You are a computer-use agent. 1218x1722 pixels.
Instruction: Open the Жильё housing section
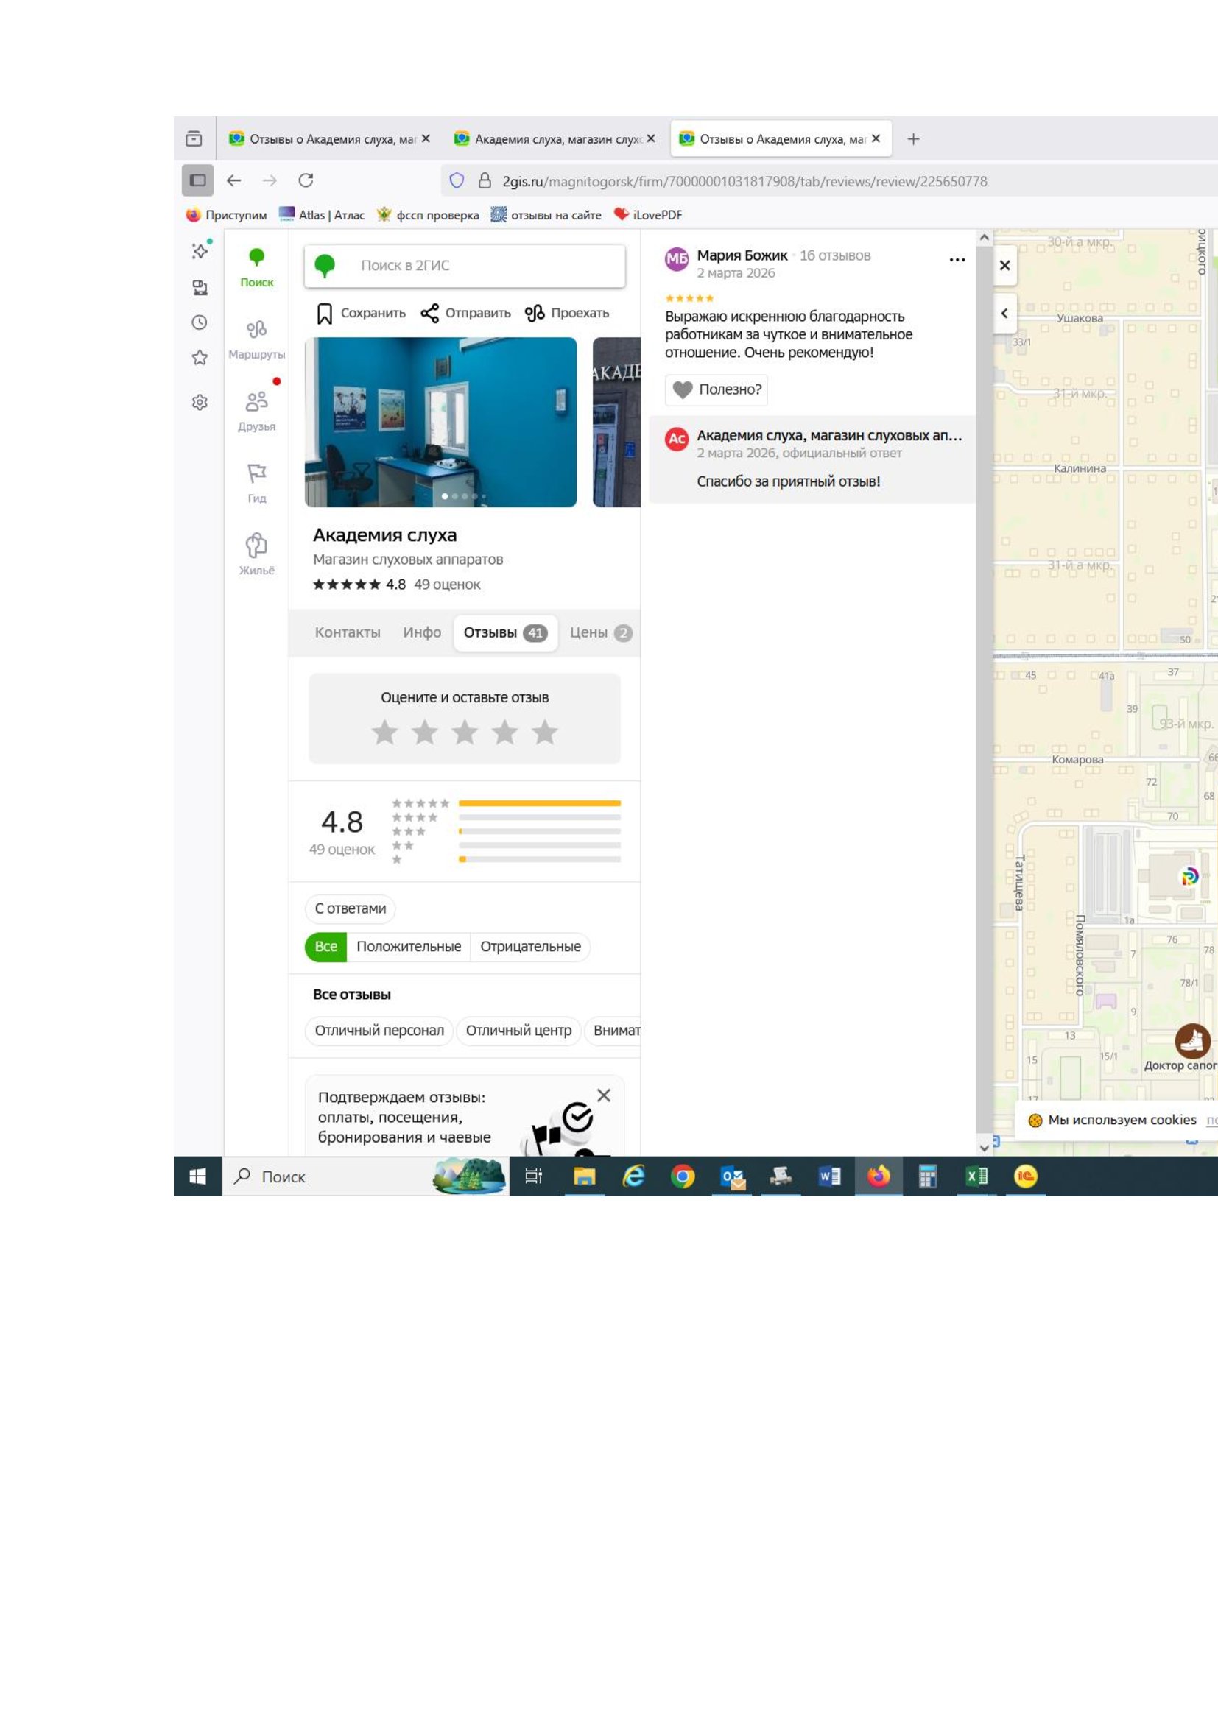256,547
